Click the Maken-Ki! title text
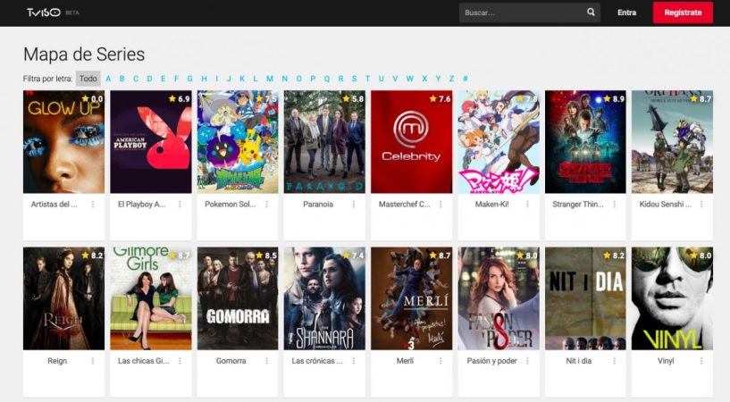Viewport: 730px width, 402px height. 492,205
